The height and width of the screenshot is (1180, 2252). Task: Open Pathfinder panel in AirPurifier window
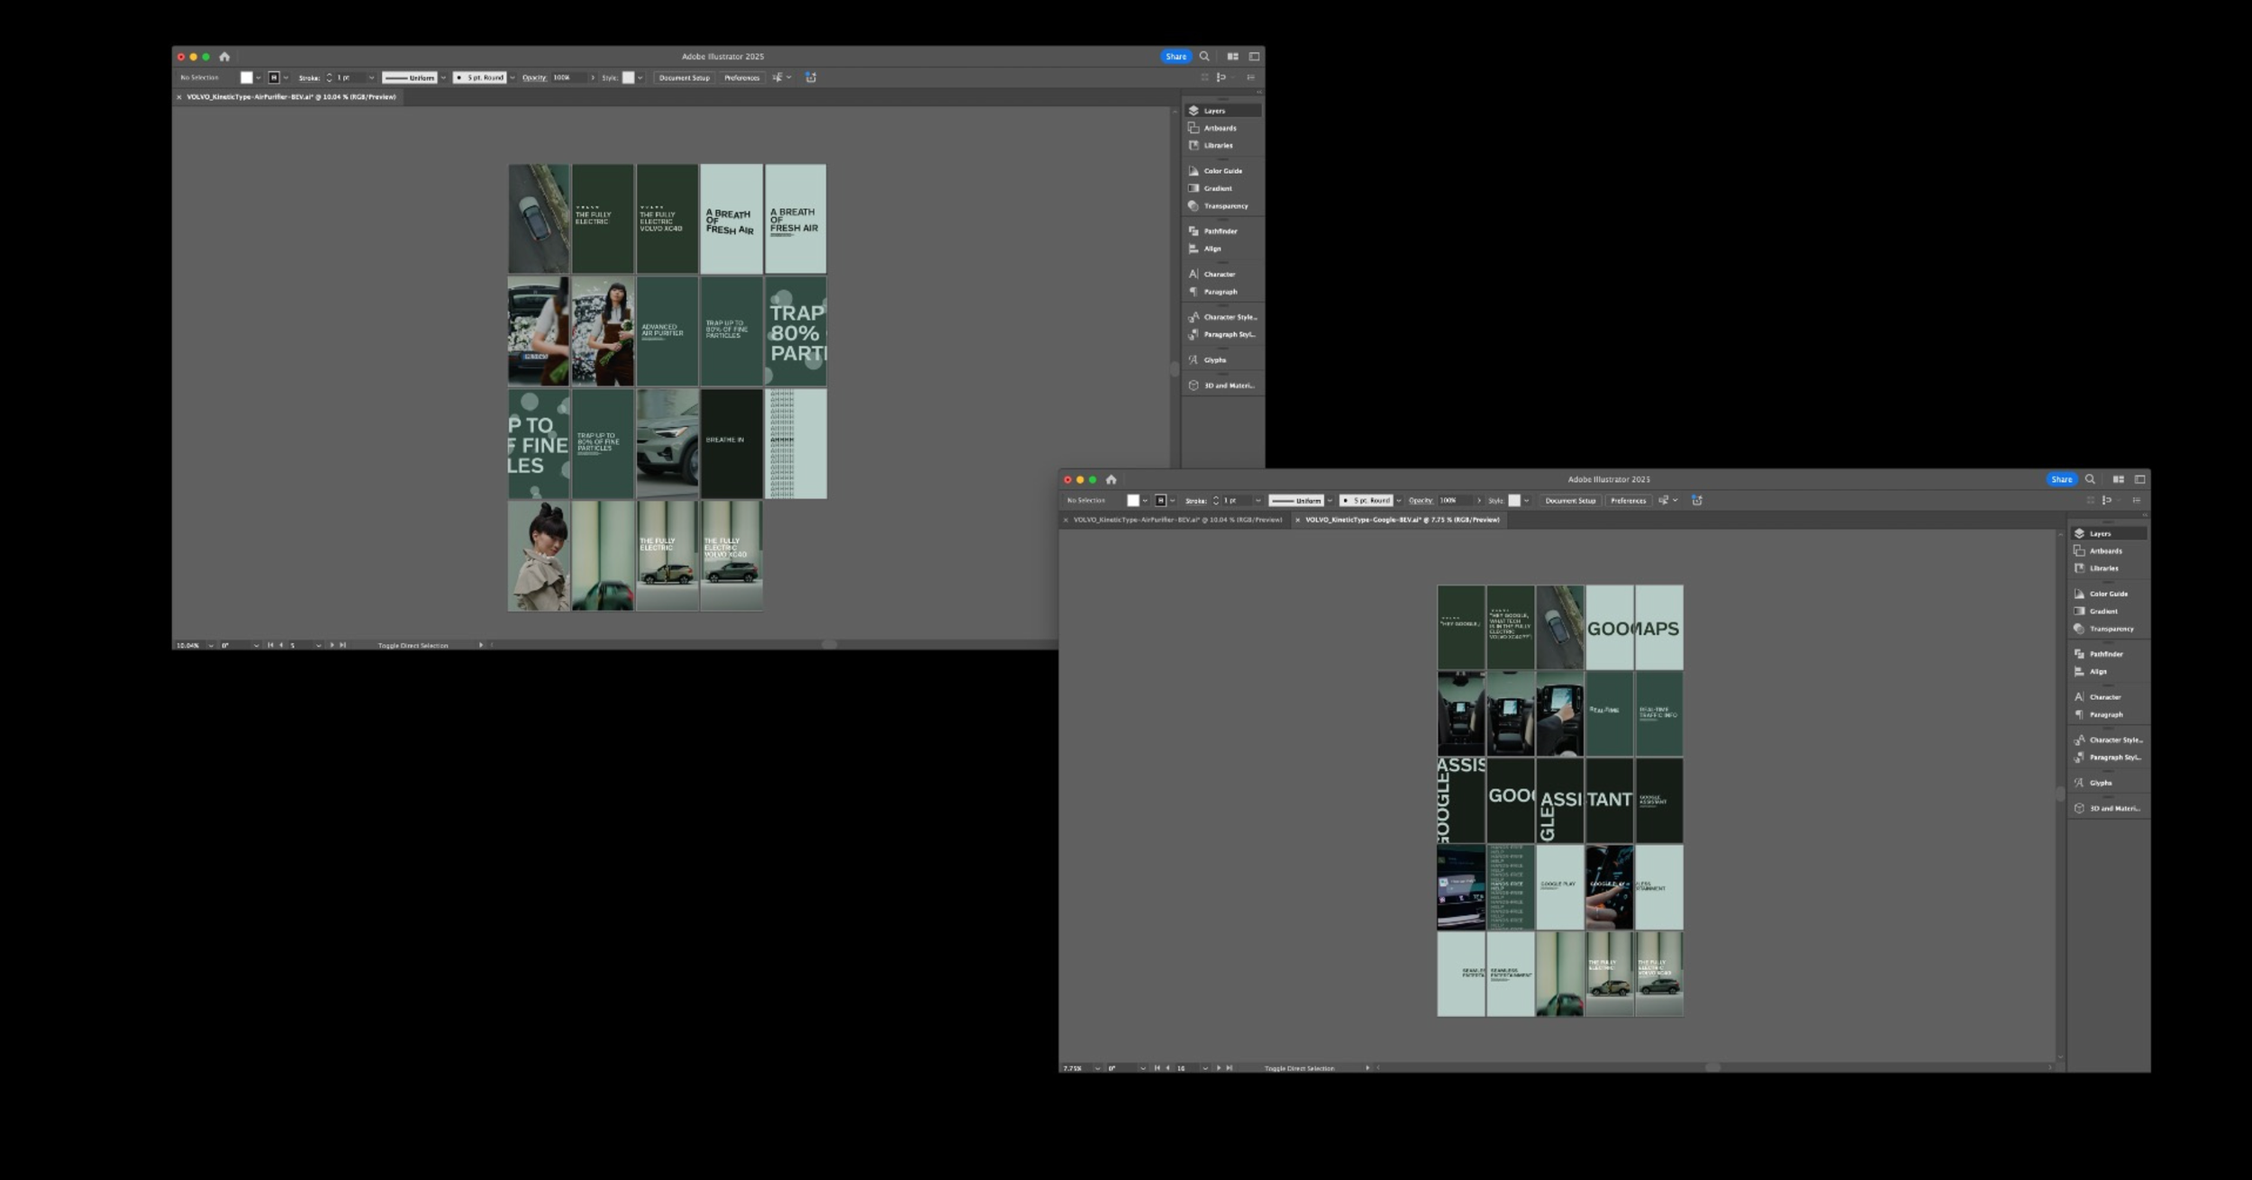1222,231
